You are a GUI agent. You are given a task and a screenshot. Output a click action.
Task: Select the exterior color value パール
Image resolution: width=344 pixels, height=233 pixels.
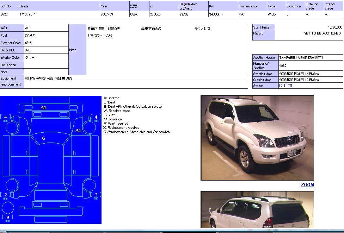[29, 43]
